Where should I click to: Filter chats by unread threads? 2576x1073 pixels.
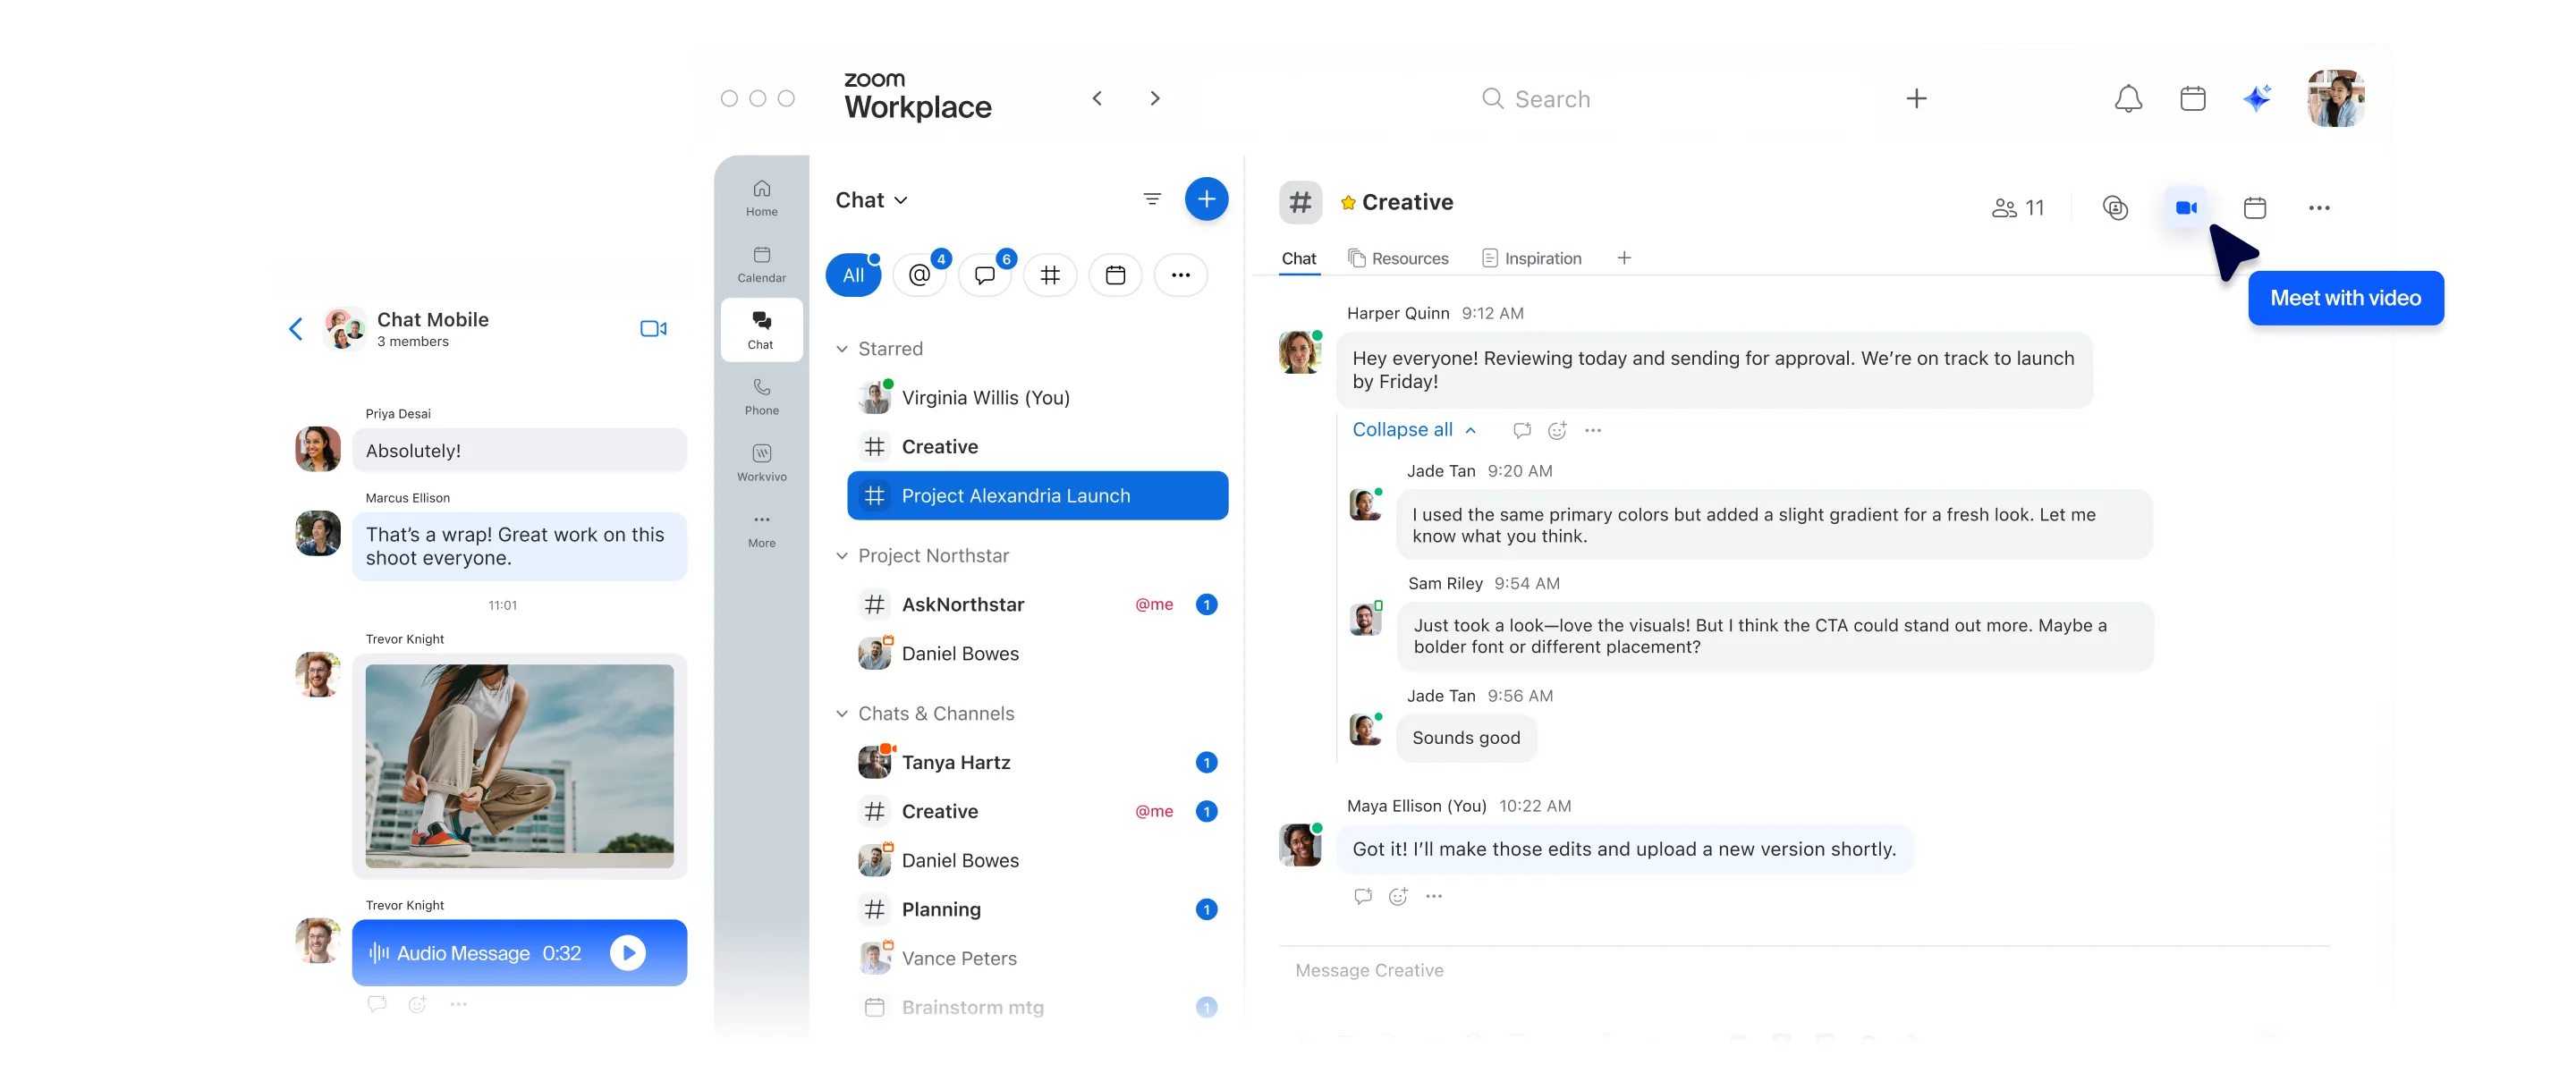(x=985, y=275)
